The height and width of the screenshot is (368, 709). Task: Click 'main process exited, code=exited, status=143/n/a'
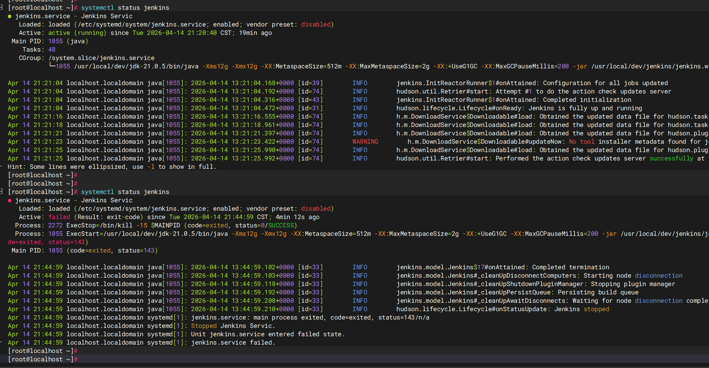(x=342, y=317)
